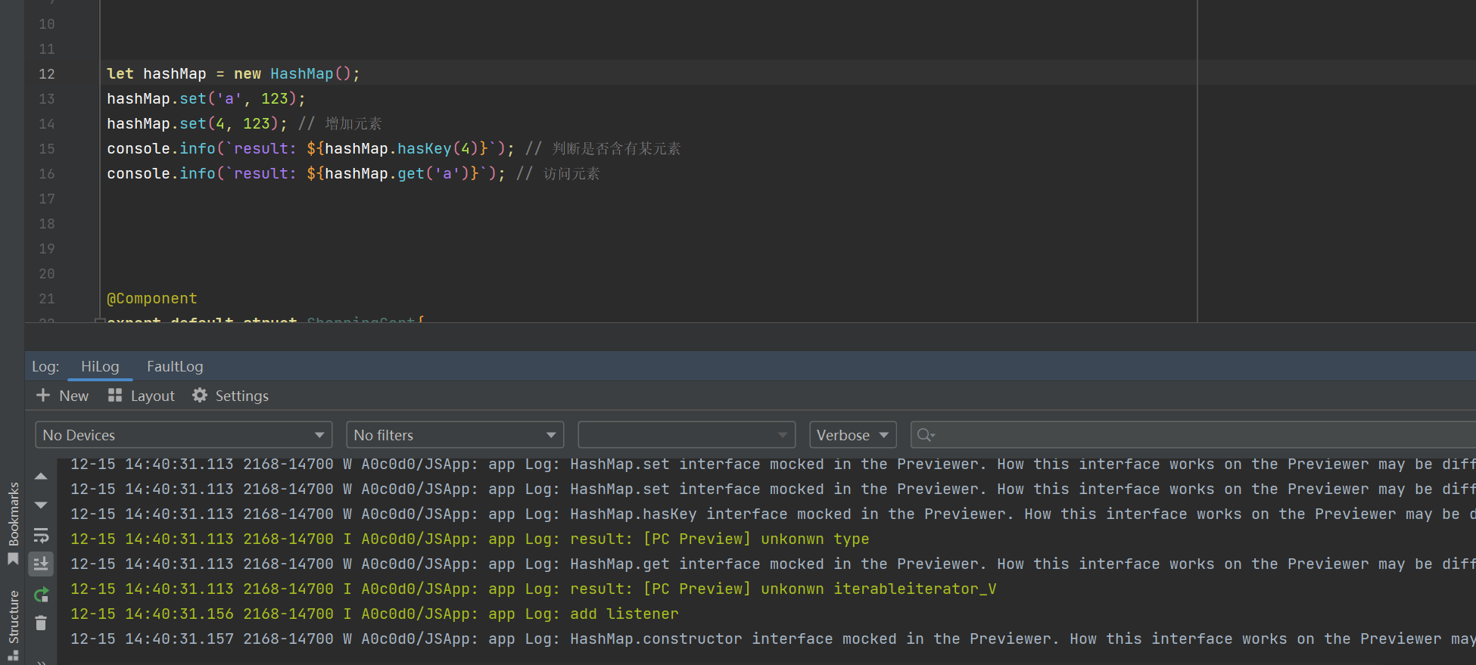
Task: Click log row 'HashMap.constructor interface mocked'
Action: 773,639
